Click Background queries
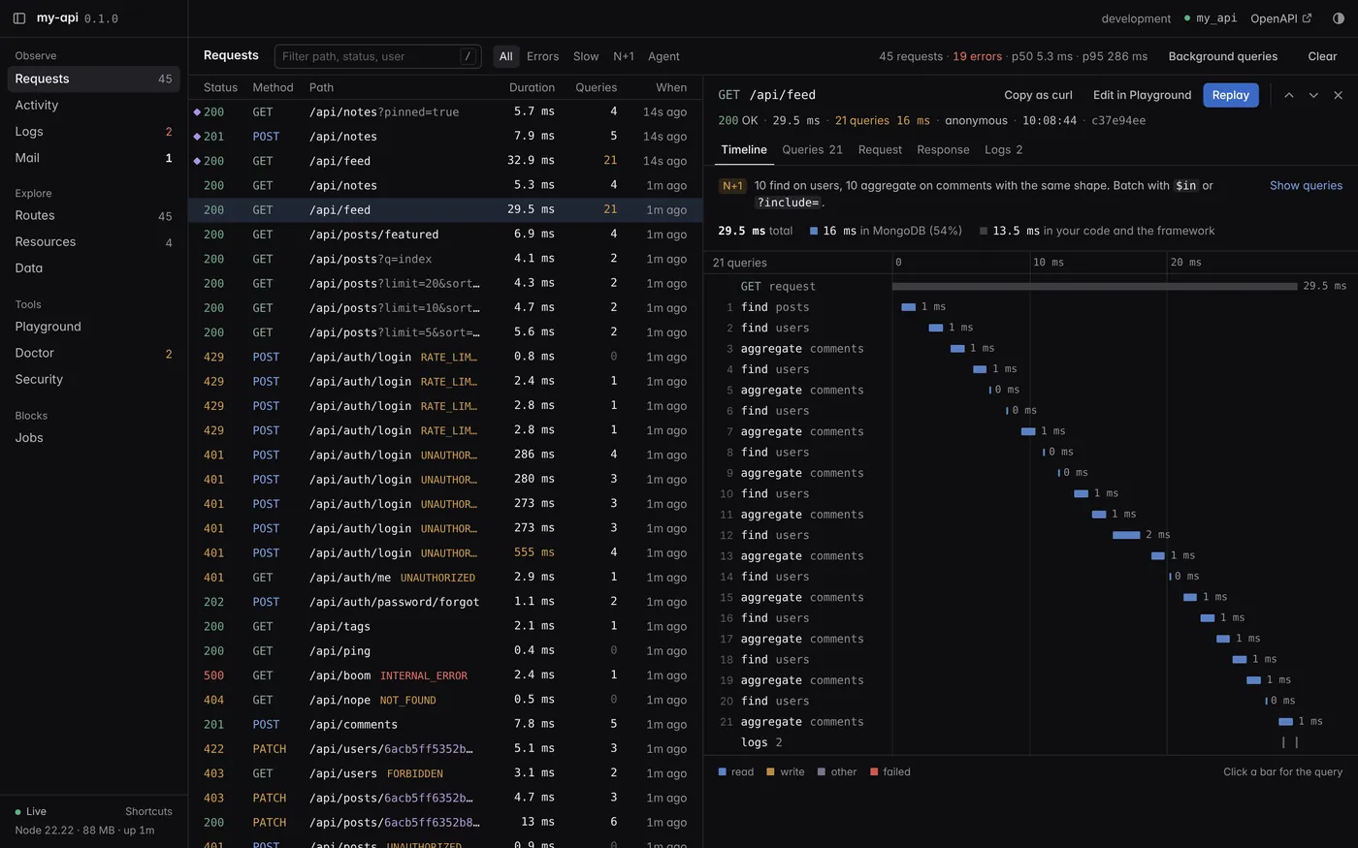Image resolution: width=1358 pixels, height=848 pixels. click(x=1222, y=56)
